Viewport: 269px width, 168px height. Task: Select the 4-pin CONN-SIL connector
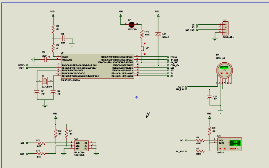[224, 29]
